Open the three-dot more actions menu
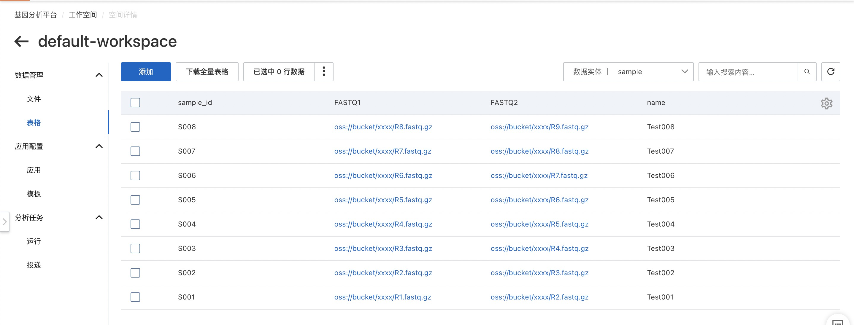854x325 pixels. (x=323, y=71)
